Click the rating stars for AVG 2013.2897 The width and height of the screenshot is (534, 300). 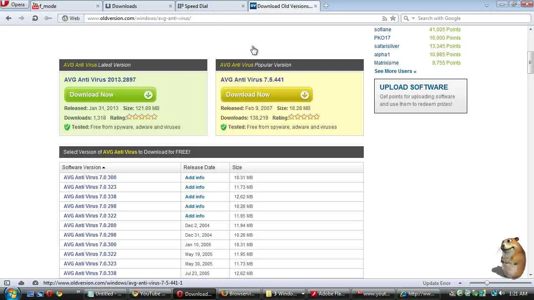[142, 117]
